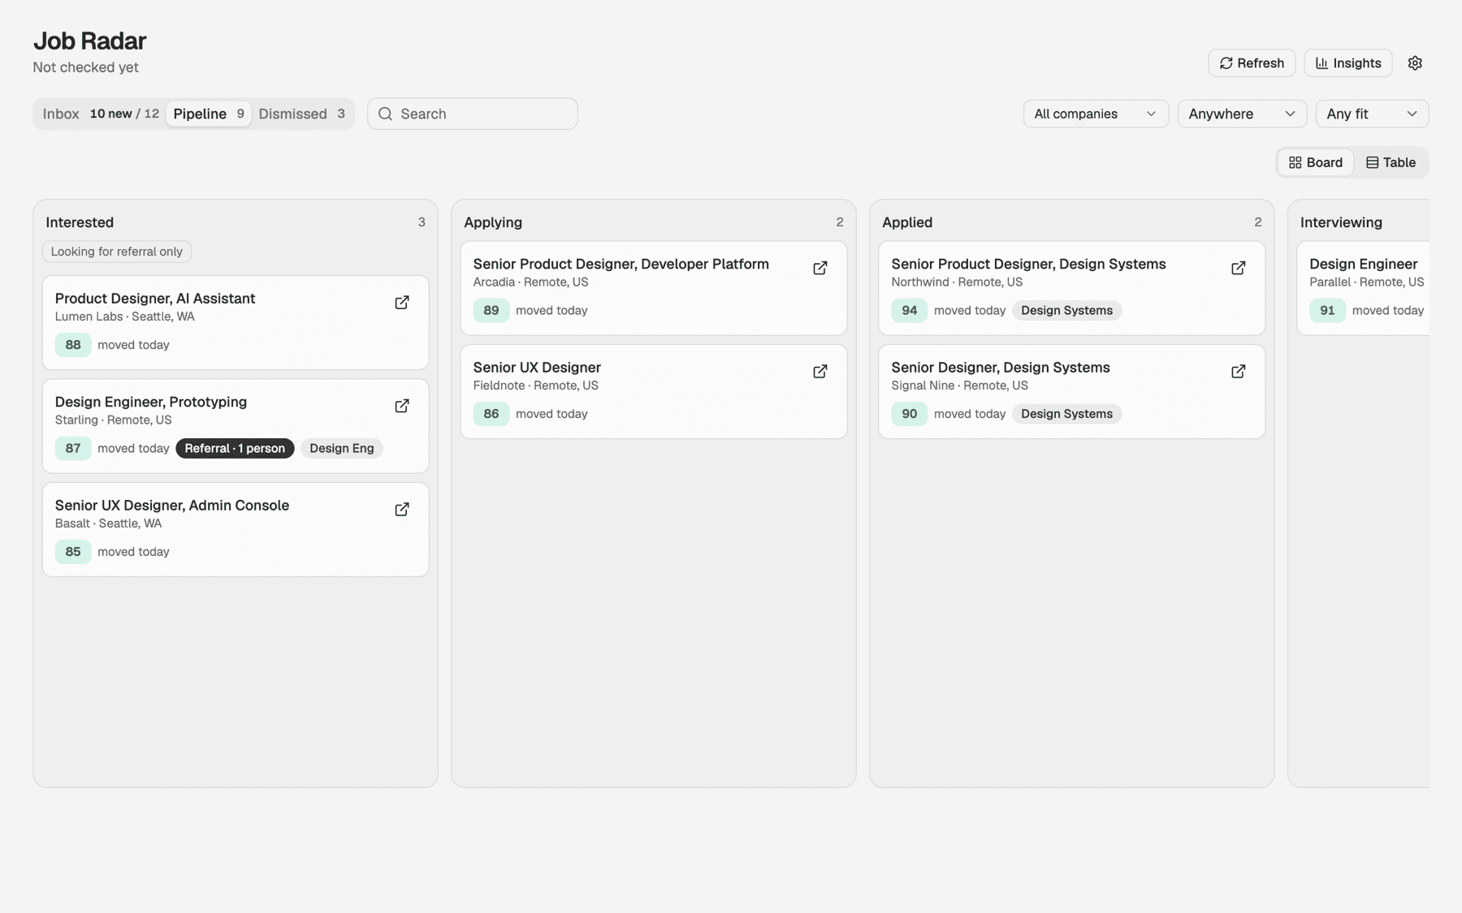Image resolution: width=1462 pixels, height=913 pixels.
Task: Open Senior Designer, Design Systems title
Action: coord(1001,367)
